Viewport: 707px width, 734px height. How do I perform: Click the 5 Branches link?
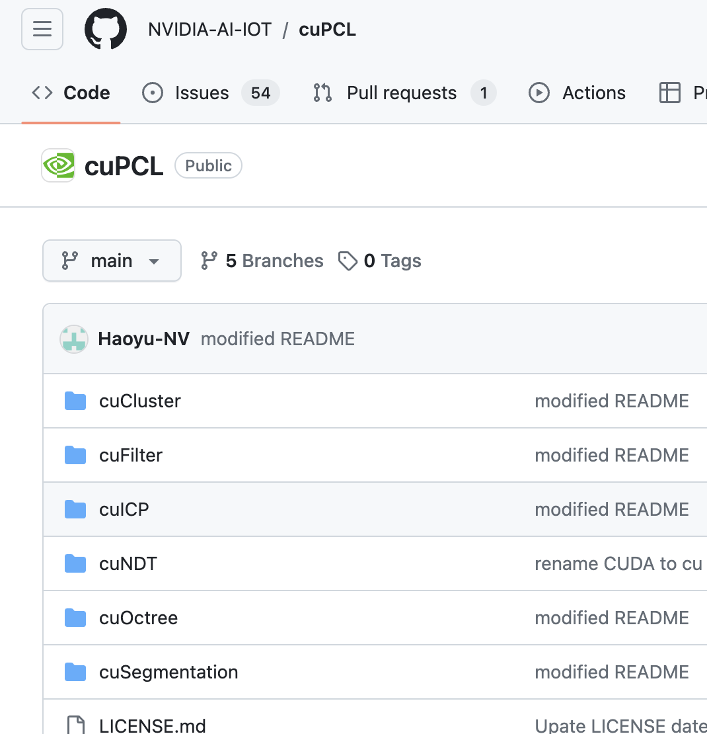pyautogui.click(x=273, y=261)
